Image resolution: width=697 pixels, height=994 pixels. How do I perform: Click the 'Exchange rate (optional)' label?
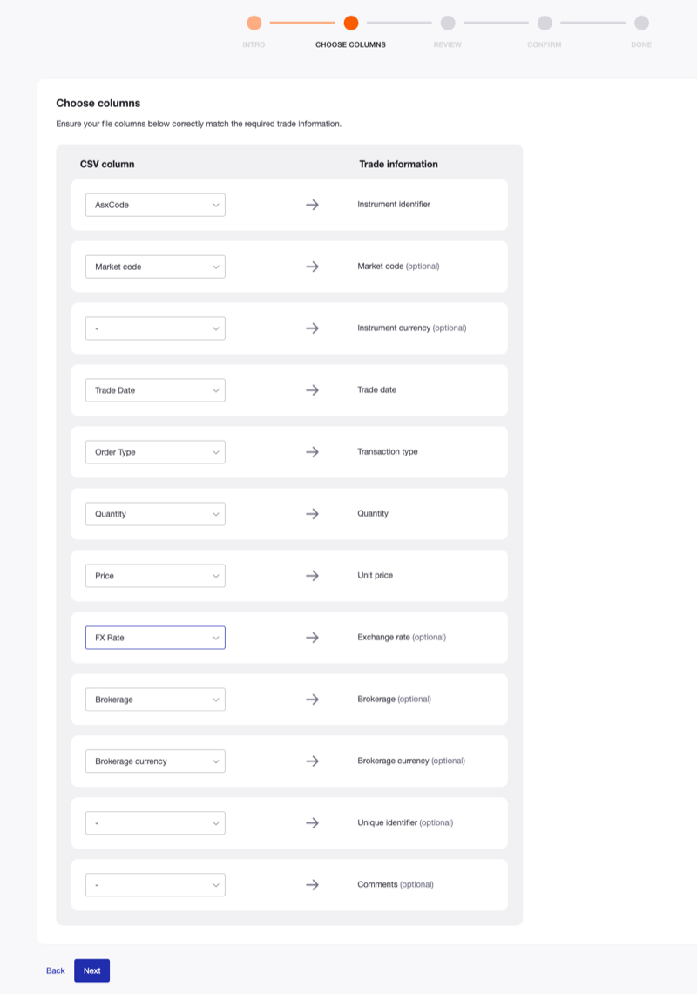click(x=402, y=637)
